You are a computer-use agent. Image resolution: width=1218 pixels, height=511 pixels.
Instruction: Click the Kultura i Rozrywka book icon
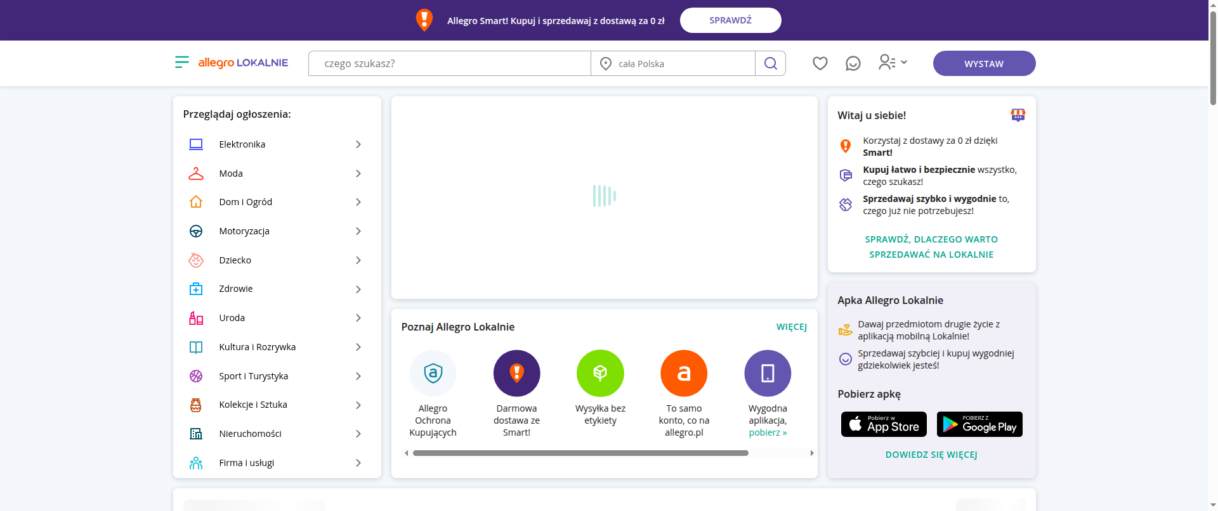point(196,347)
